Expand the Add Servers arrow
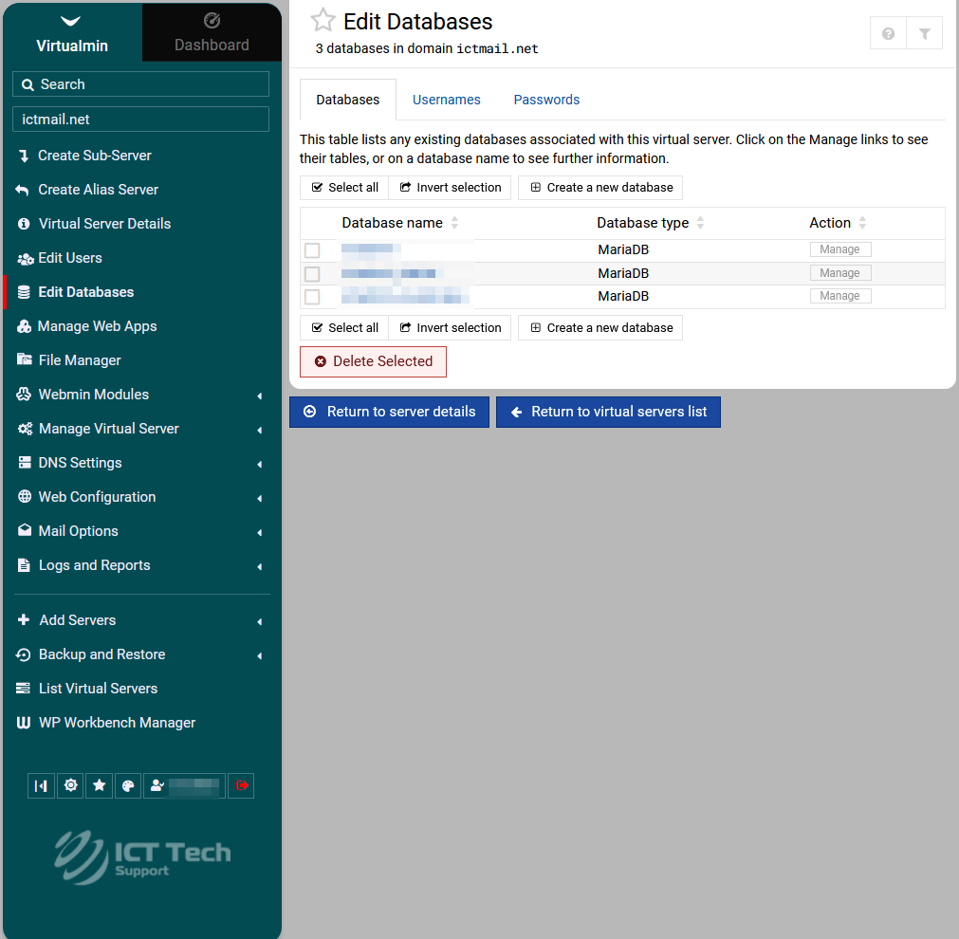959x939 pixels. coord(260,621)
